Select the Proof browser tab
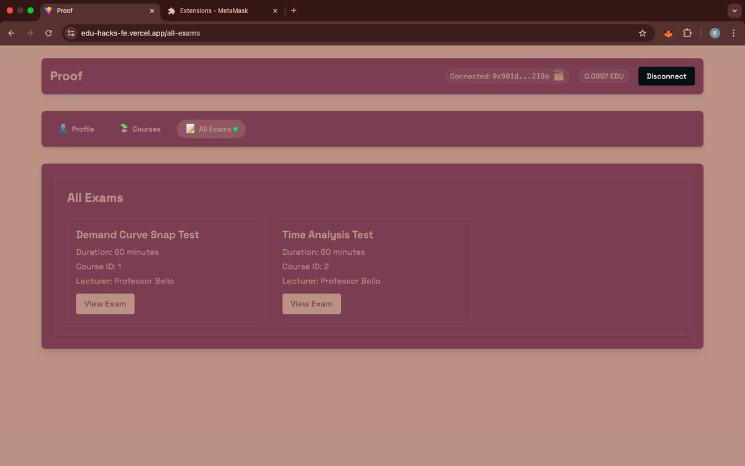 101,11
